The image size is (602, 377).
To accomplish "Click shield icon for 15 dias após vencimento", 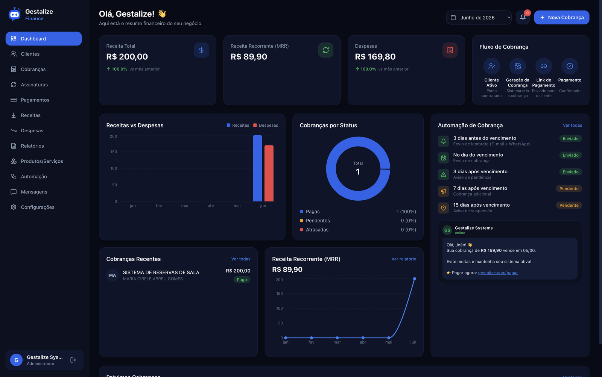I will (444, 208).
